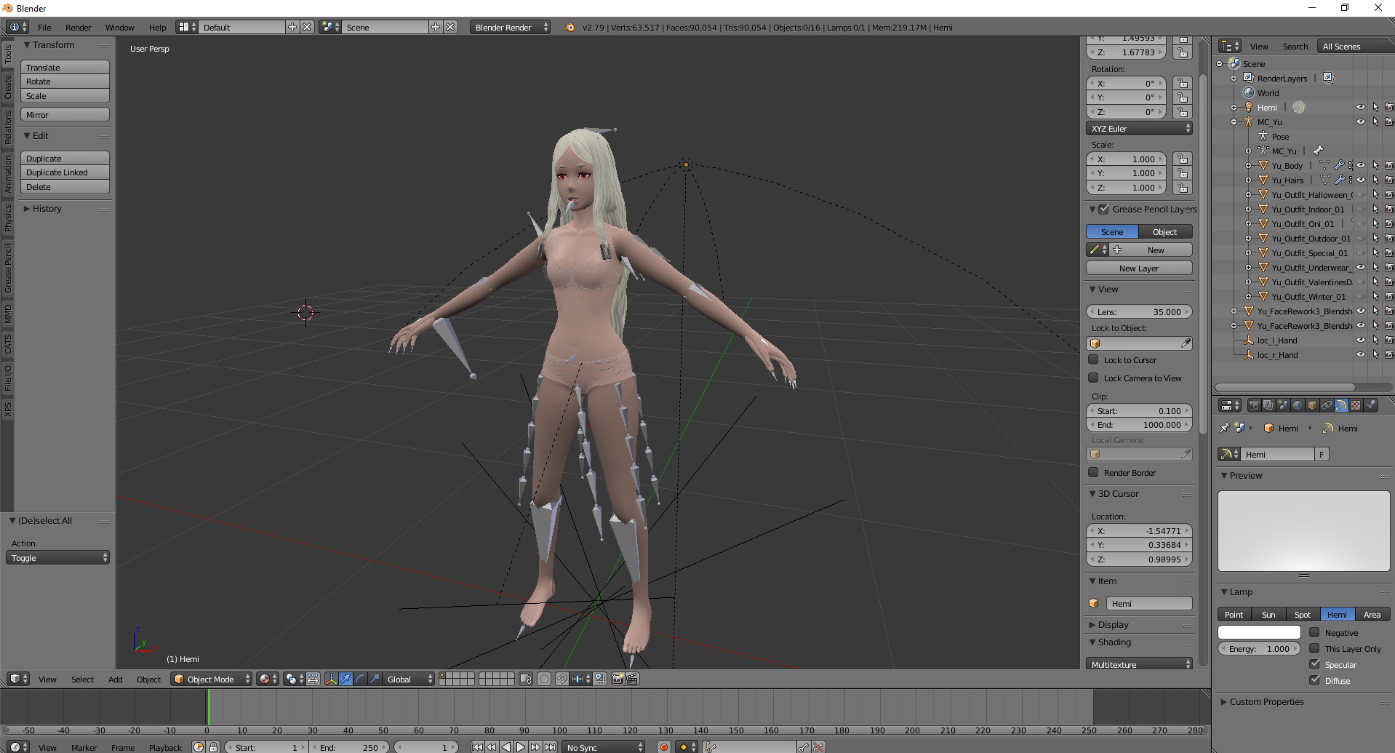Collapse the MC_Yu armature tree
The height and width of the screenshot is (753, 1395).
click(x=1234, y=122)
